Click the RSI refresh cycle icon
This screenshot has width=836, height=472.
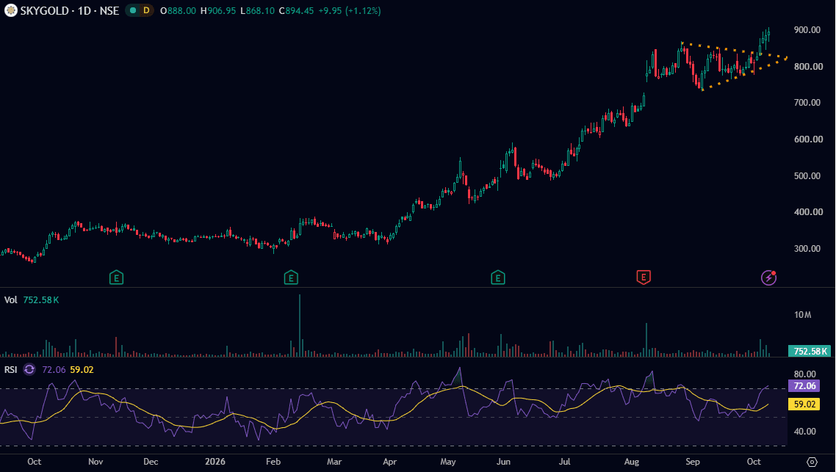coord(29,369)
